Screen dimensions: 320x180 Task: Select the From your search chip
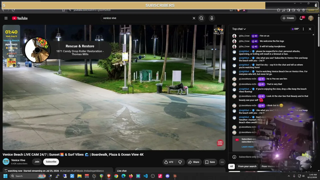click(247, 166)
